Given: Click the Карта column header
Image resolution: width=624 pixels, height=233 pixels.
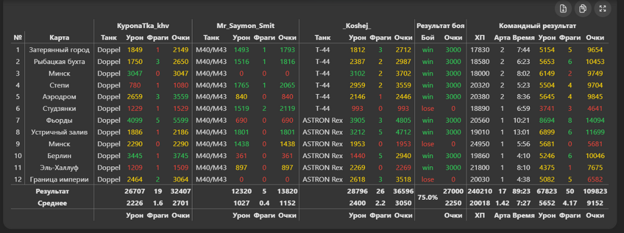Looking at the screenshot, I should (x=59, y=38).
